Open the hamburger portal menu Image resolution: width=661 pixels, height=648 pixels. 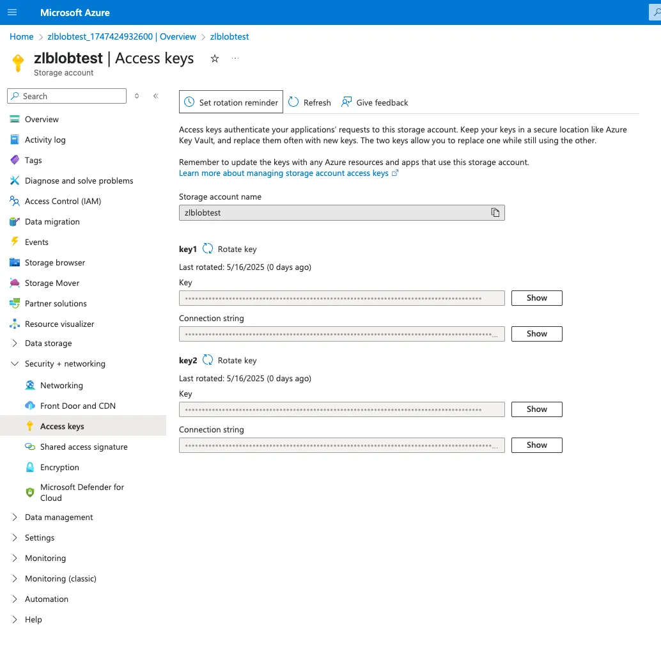point(12,12)
